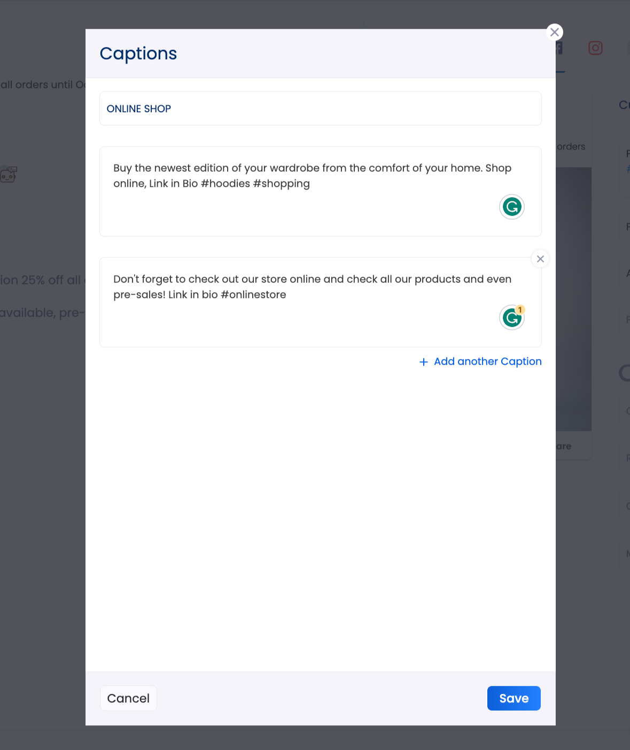
Task: Click into the pre-sales caption text area
Action: tap(321, 302)
